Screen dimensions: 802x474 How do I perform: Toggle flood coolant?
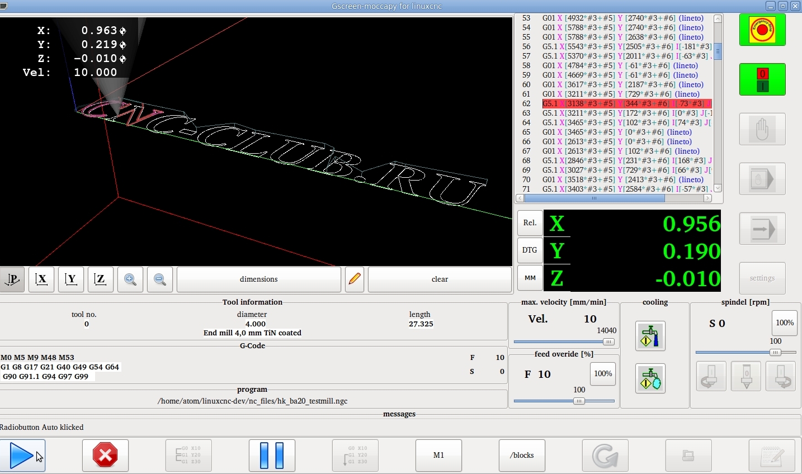[650, 336]
